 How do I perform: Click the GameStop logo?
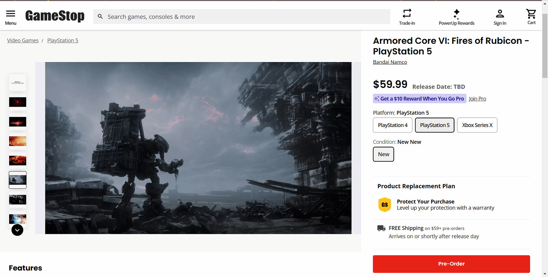click(55, 16)
